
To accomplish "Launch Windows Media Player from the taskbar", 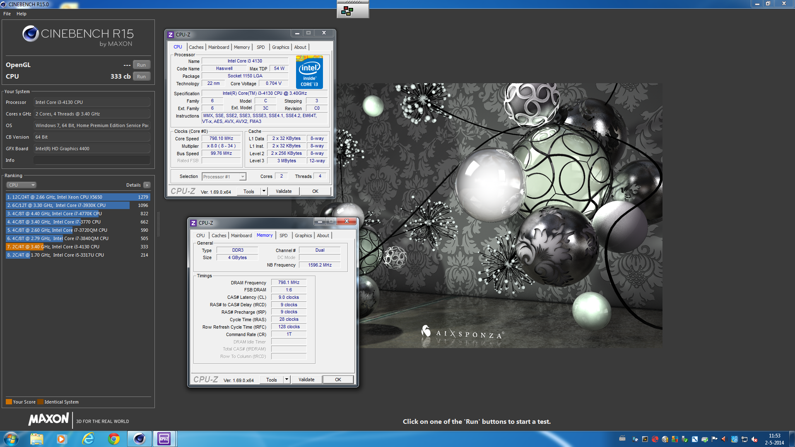I will click(61, 439).
